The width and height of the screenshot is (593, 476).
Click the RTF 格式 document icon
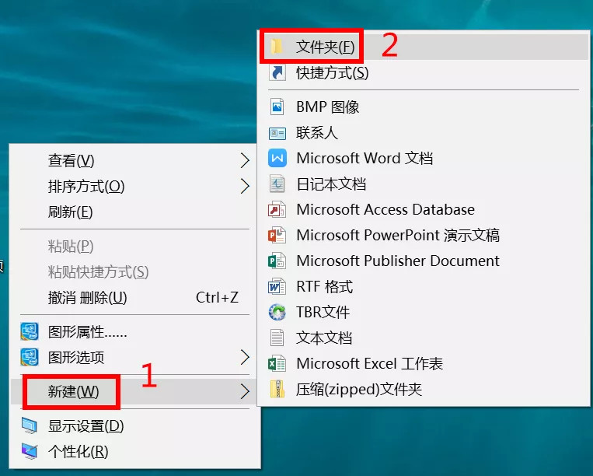click(x=277, y=286)
